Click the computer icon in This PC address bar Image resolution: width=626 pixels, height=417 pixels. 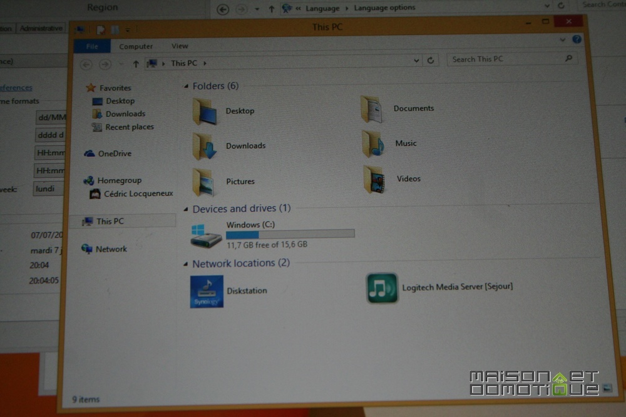(151, 63)
